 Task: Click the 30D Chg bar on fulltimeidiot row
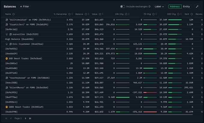(x=175, y=20)
